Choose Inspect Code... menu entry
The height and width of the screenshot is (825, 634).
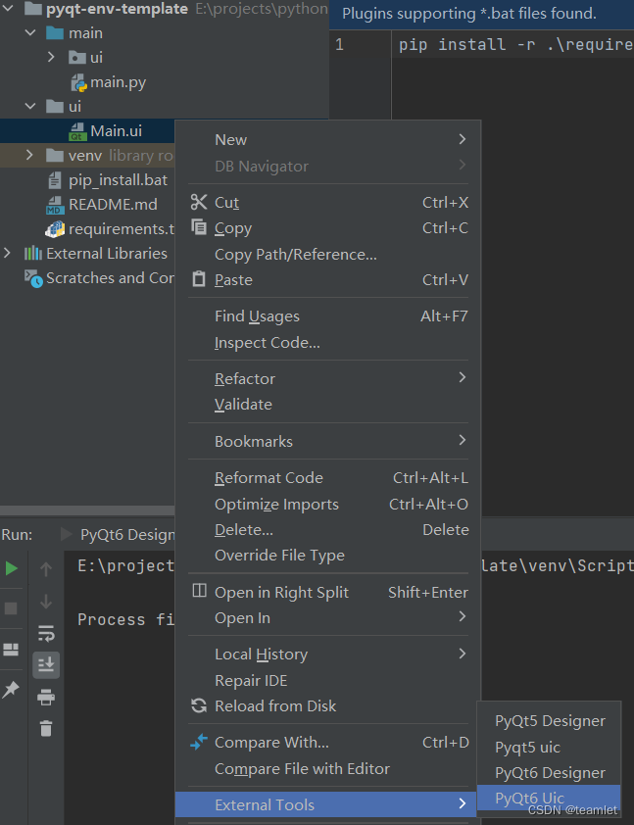tap(328, 343)
